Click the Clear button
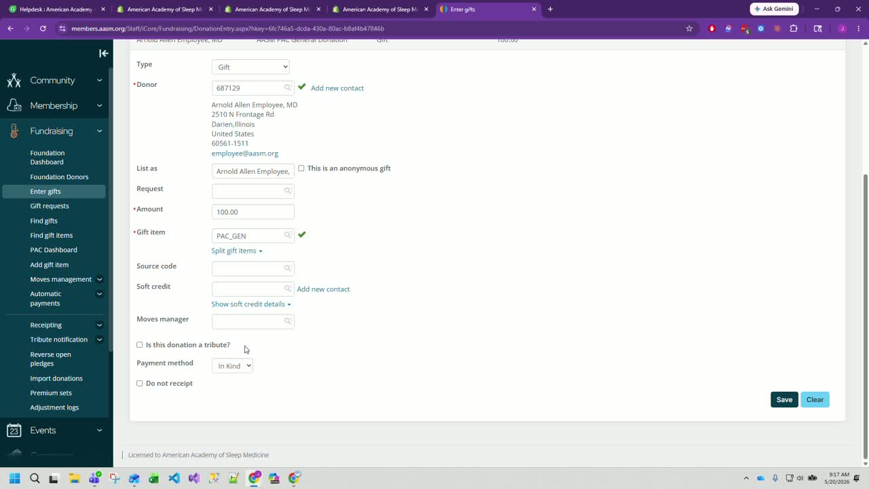This screenshot has height=489, width=869. pyautogui.click(x=815, y=399)
